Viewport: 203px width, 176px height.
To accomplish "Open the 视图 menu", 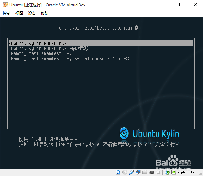I will 19,13.
